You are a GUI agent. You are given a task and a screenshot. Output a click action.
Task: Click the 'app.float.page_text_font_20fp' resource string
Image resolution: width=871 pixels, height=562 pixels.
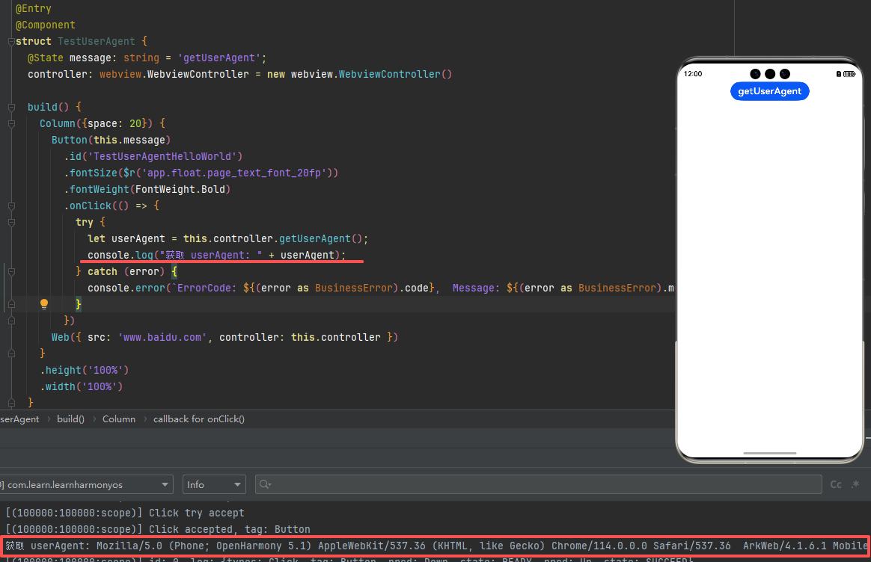tap(234, 173)
